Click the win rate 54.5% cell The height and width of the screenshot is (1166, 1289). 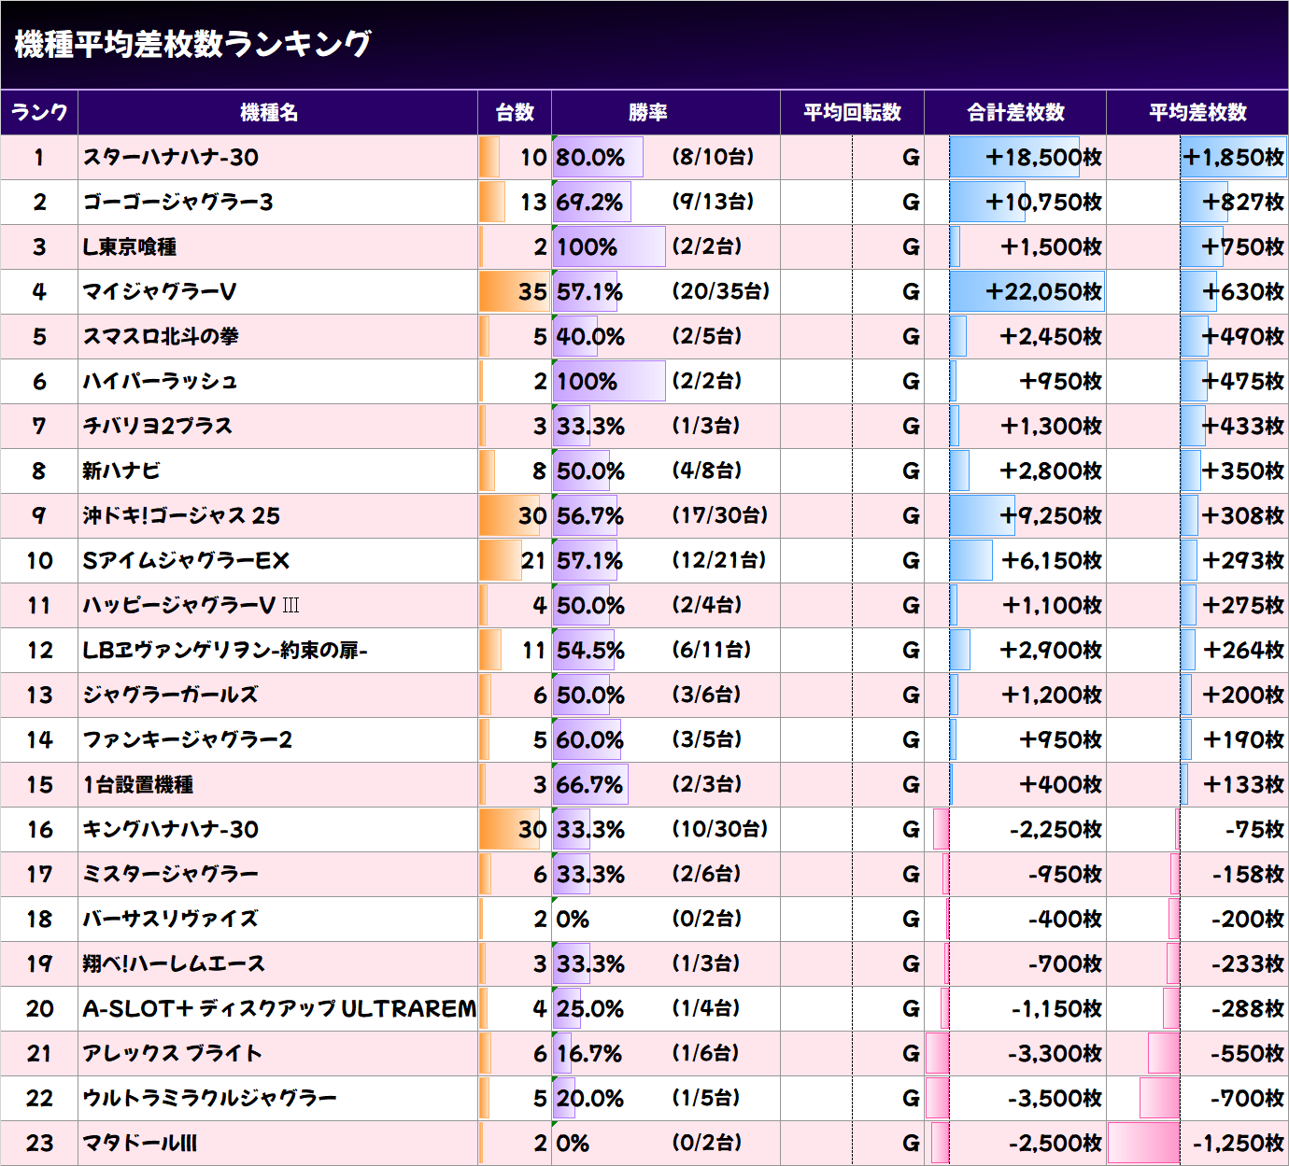[590, 651]
